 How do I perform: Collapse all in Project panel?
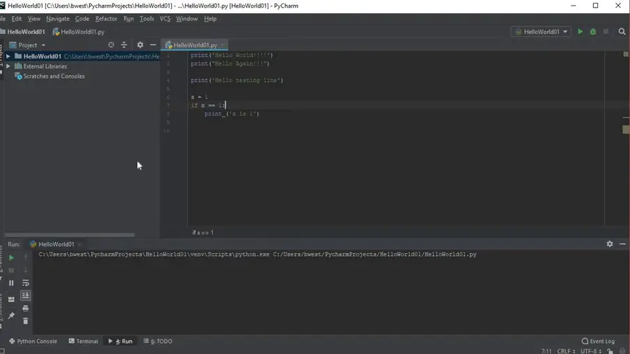124,45
